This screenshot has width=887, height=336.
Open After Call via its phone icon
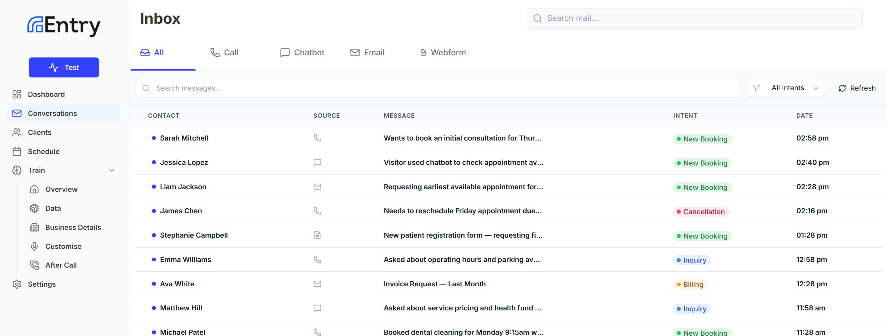click(34, 265)
